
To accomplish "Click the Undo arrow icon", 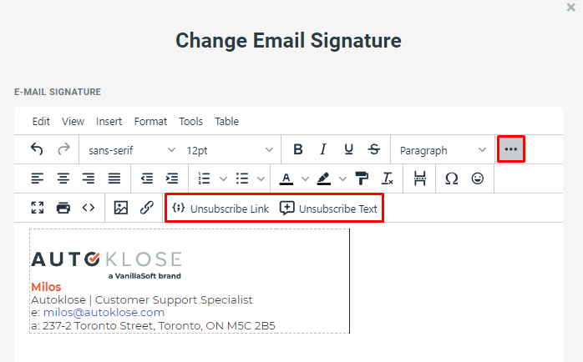I will [37, 150].
